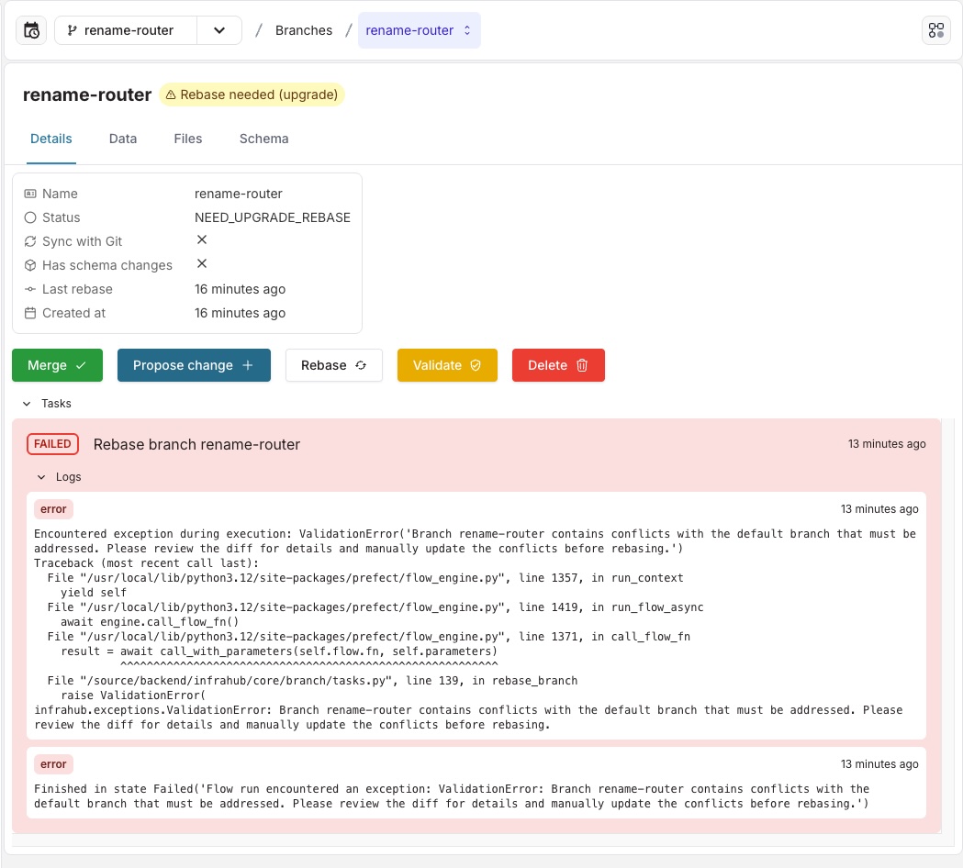
Task: Open the Data tab
Action: 122,139
